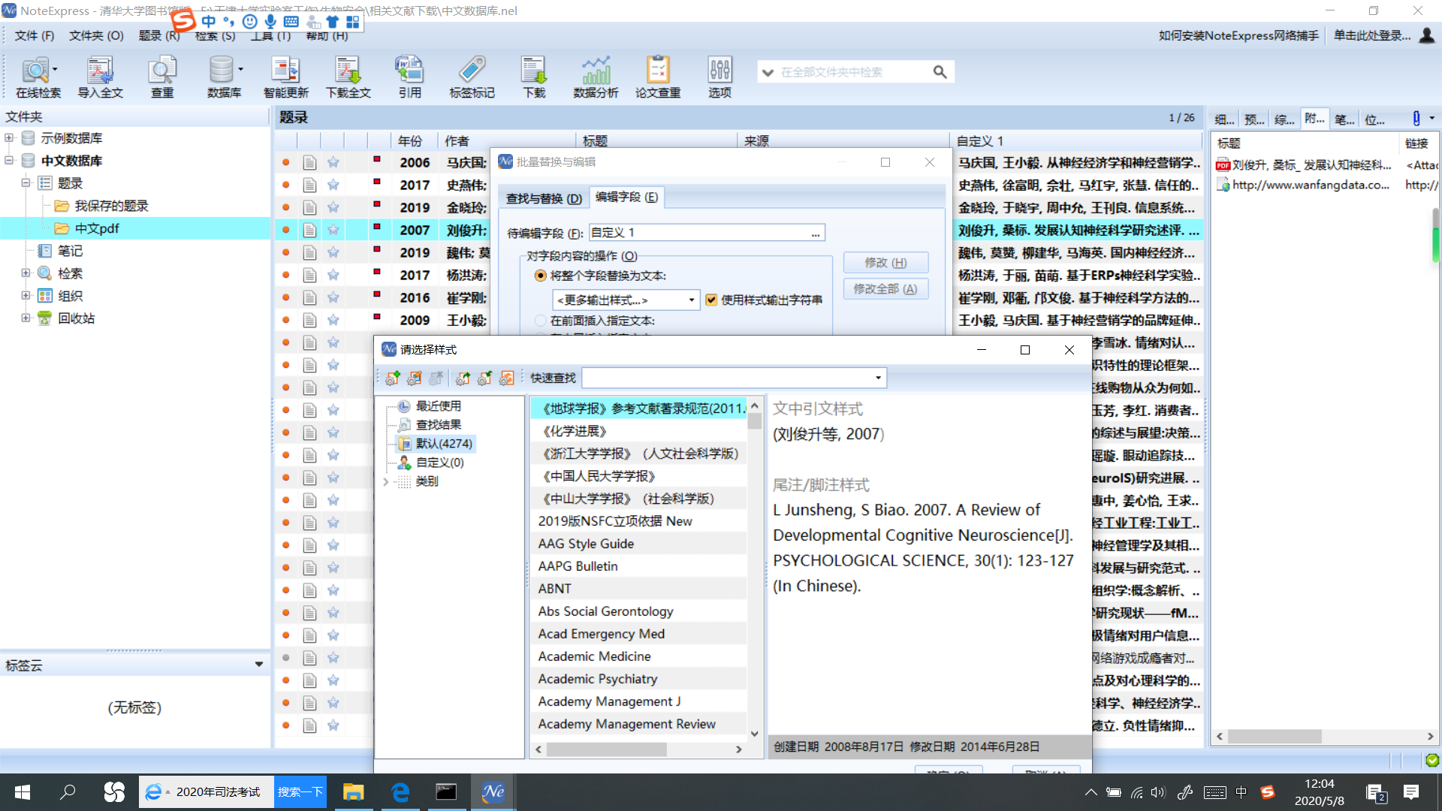
Task: Click the paperclip attachment icon in right panel
Action: pyautogui.click(x=1418, y=118)
